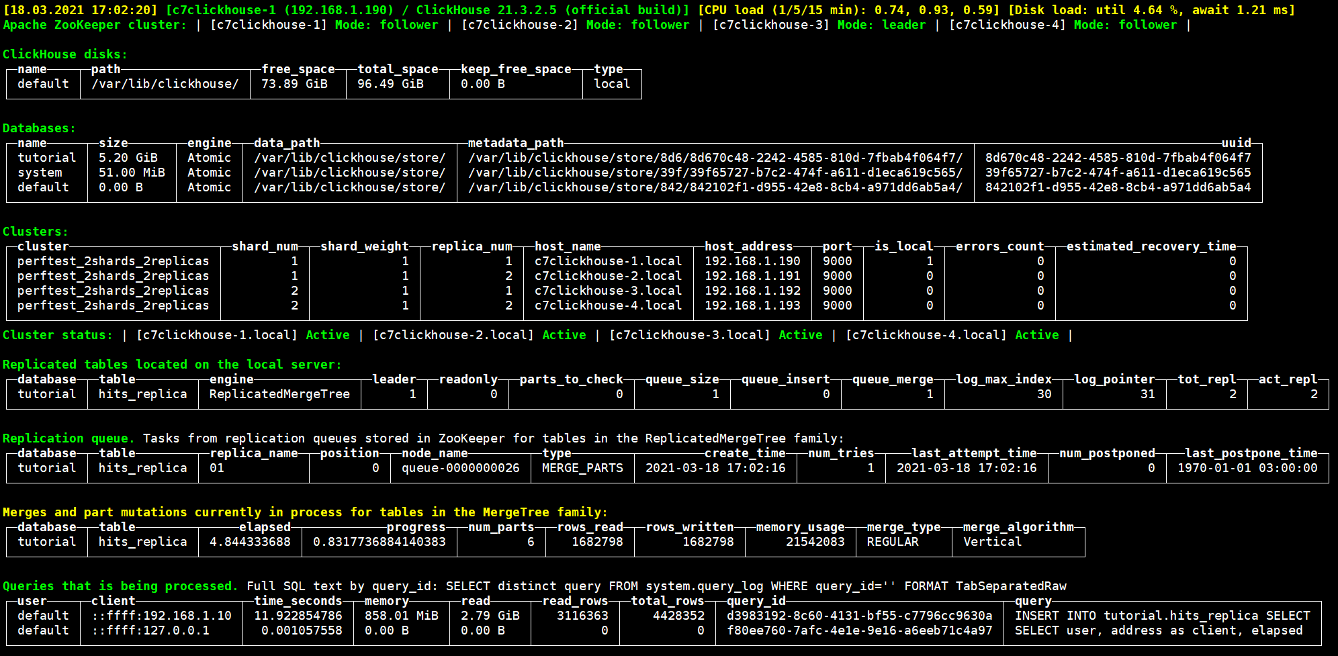Click the ZooKeeper c7clickhouse-4 follower mode
Screen dimensions: 1338x656
1125,25
